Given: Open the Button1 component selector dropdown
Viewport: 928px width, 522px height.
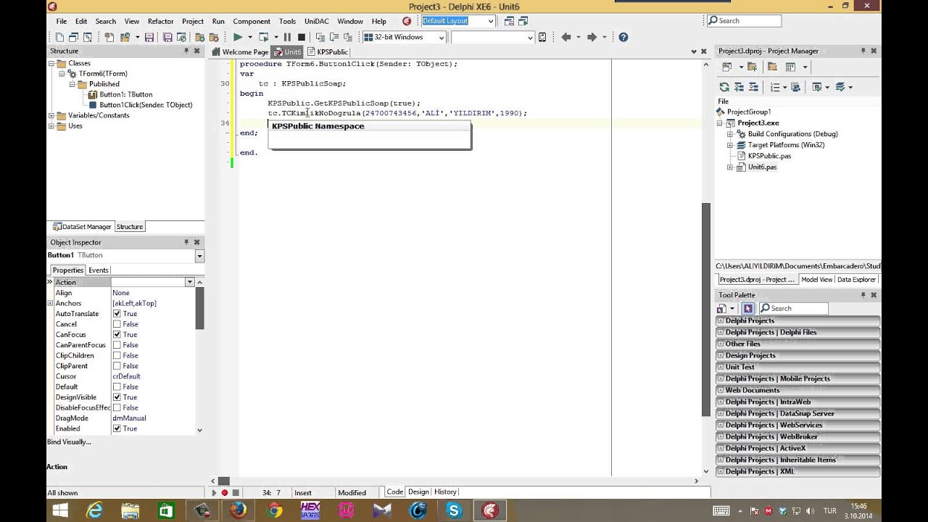Looking at the screenshot, I should [199, 256].
